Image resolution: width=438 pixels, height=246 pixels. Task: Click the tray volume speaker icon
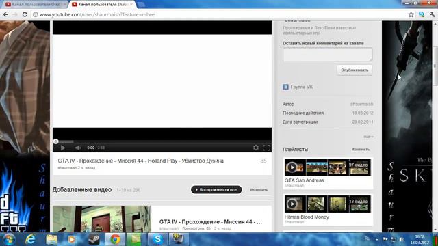402,239
